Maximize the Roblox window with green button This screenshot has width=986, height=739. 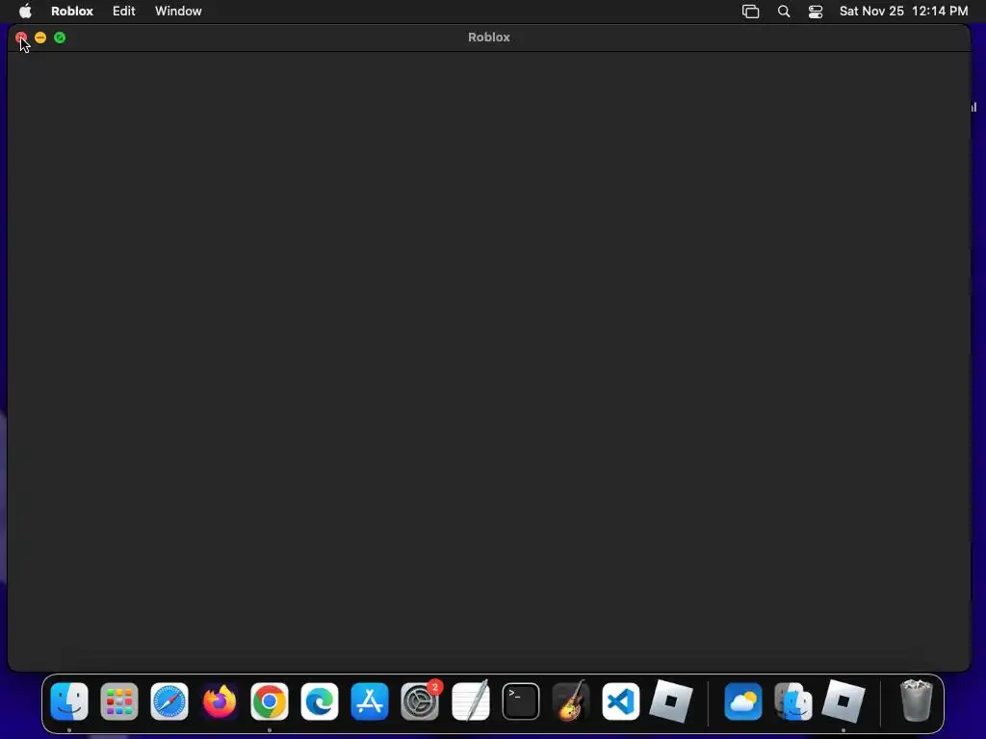(60, 38)
